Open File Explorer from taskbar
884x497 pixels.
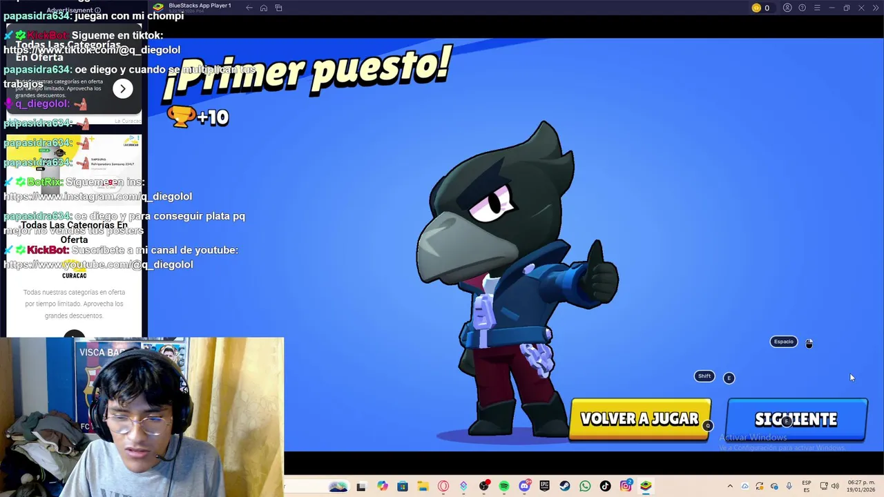[x=423, y=487]
